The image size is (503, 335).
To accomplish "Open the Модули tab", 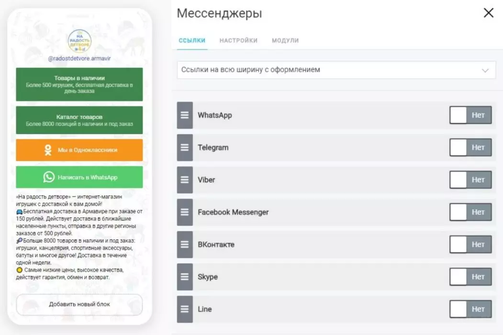I will coord(285,40).
